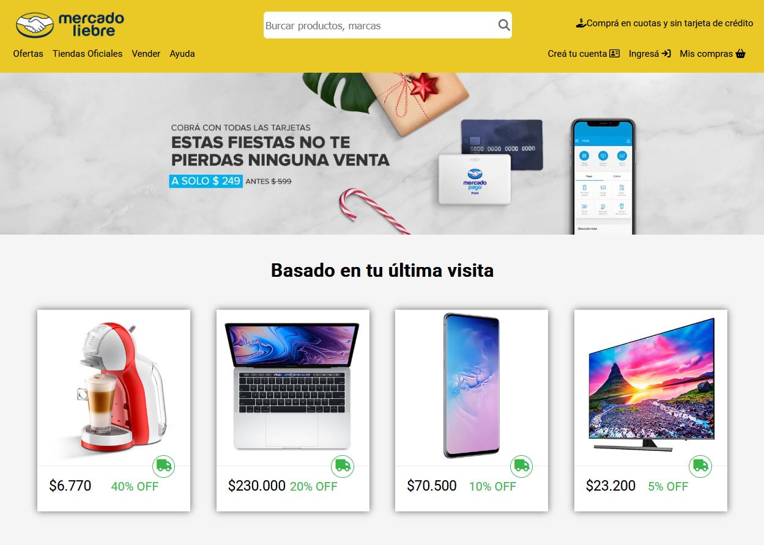Click the shopping basket icon by Mis compras
Image resolution: width=764 pixels, height=545 pixels.
741,54
